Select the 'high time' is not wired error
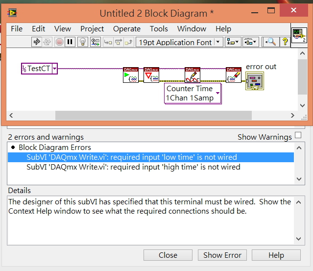Viewport: 313px width, 271px height. [x=151, y=167]
